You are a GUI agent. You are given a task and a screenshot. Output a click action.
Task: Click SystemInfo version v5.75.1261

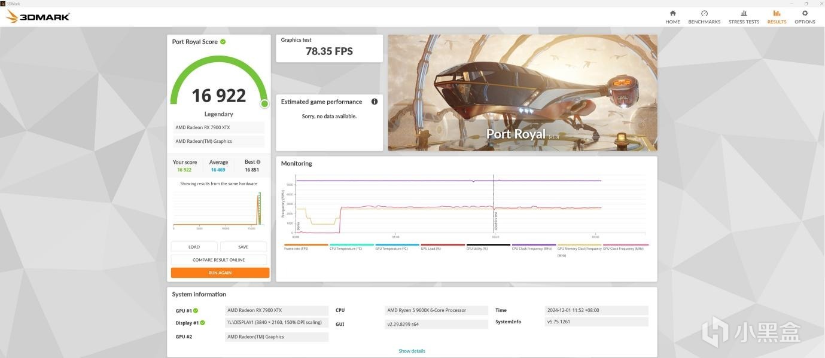(x=597, y=322)
